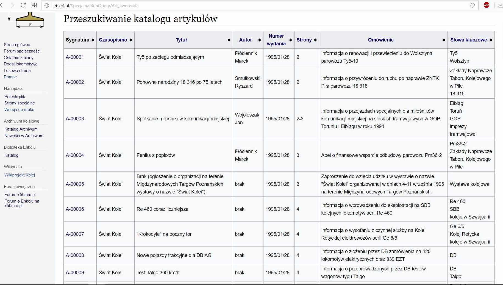503x285 pixels.
Task: Open article record A-00003
Action: 75,119
